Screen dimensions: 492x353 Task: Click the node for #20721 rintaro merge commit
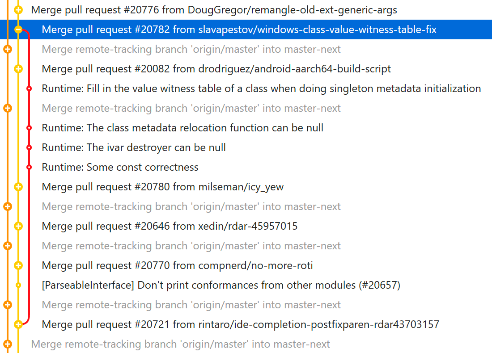coord(18,324)
